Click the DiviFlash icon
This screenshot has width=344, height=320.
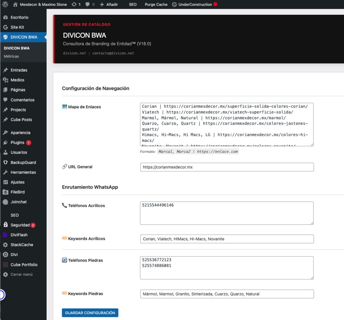(x=5, y=235)
